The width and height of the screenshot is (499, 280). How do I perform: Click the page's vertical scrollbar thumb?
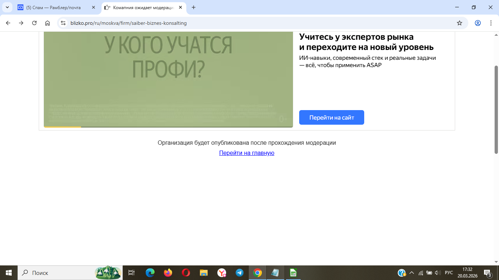(496, 109)
